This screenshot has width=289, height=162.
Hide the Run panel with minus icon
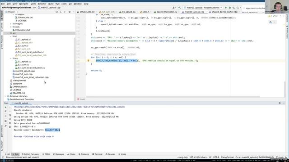pyautogui.click(x=284, y=103)
